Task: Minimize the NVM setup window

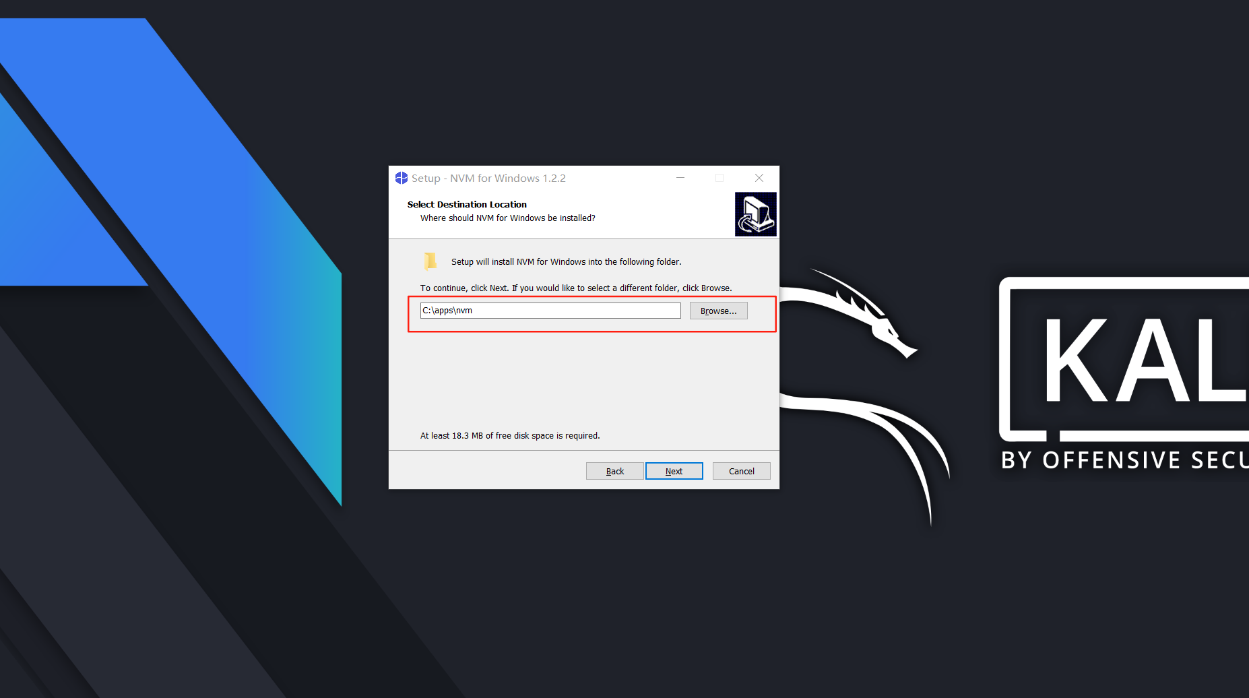Action: 680,178
